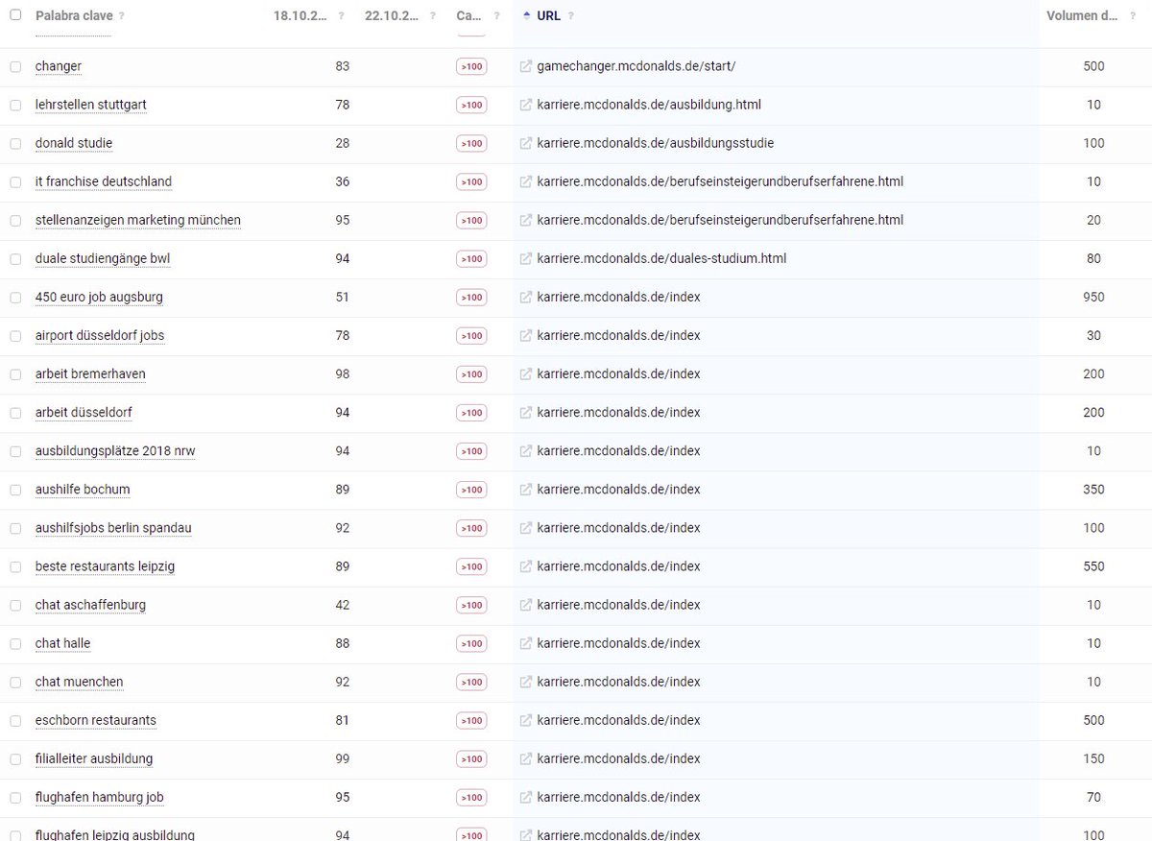This screenshot has height=841, width=1152.
Task: Click the URL column sort arrow
Action: pyautogui.click(x=527, y=15)
